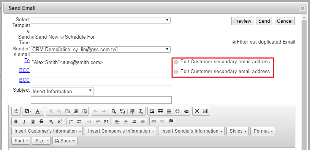Click the Source view button

[65, 141]
